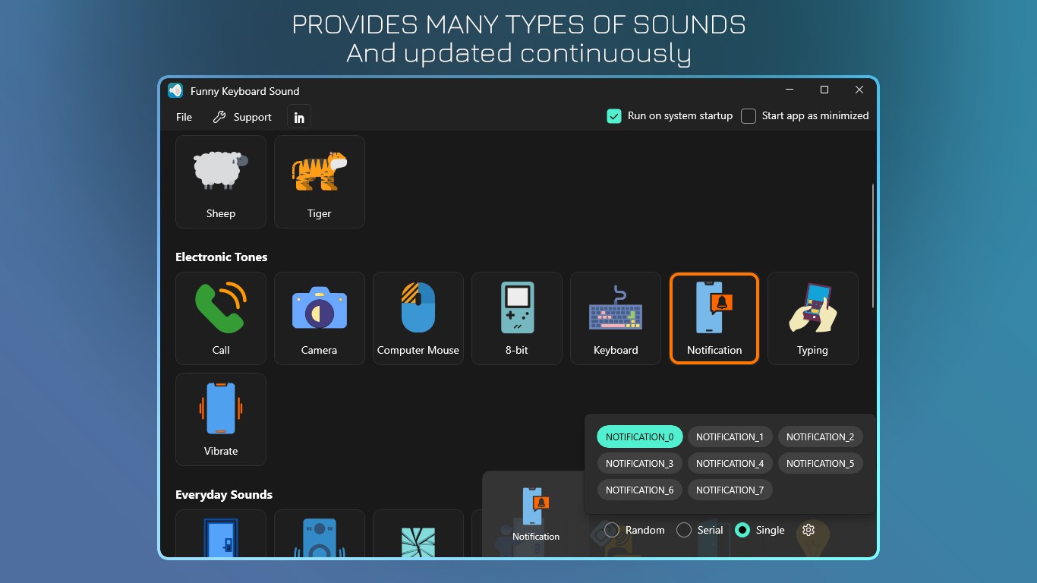Choose the NOTIFICATION_2 sound chip
Viewport: 1037px width, 583px height.
(x=821, y=436)
